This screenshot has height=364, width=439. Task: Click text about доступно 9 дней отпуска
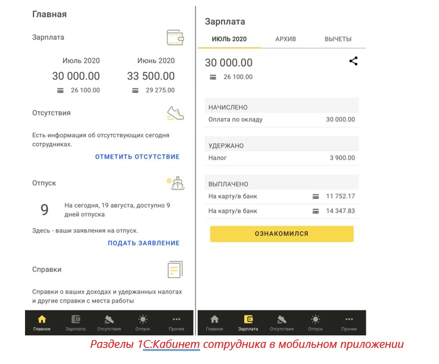117,210
